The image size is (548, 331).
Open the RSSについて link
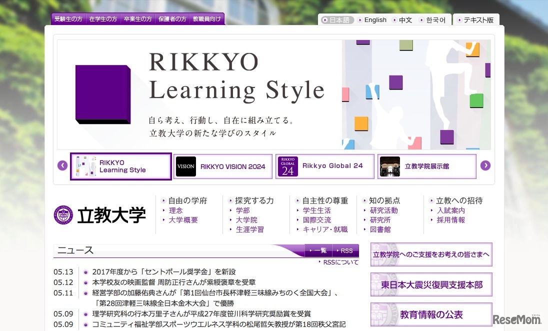(341, 261)
